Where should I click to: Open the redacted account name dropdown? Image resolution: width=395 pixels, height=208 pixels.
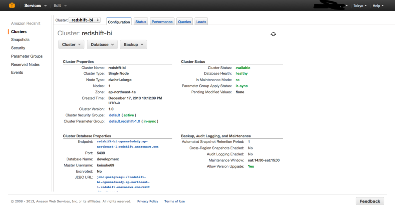click(330, 5)
